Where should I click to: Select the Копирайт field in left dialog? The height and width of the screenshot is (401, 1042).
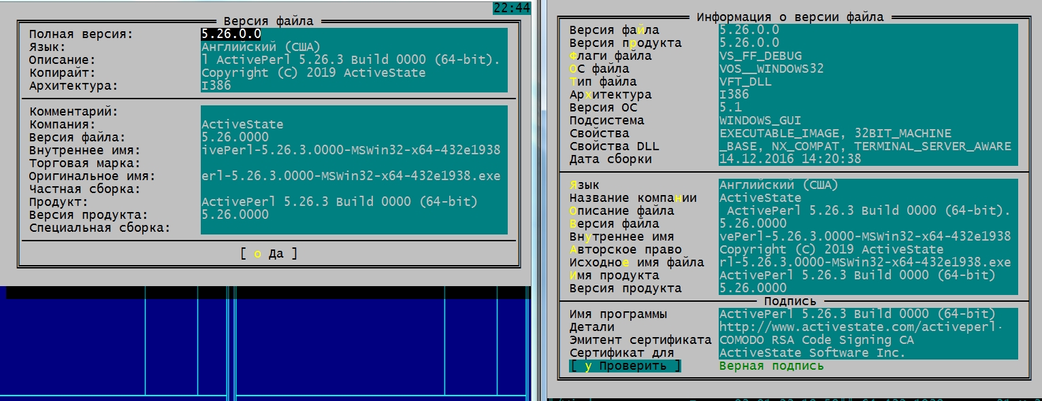click(x=354, y=73)
